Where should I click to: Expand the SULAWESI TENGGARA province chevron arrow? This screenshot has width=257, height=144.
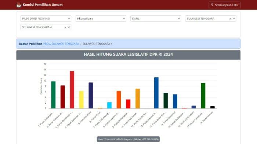coord(234,18)
